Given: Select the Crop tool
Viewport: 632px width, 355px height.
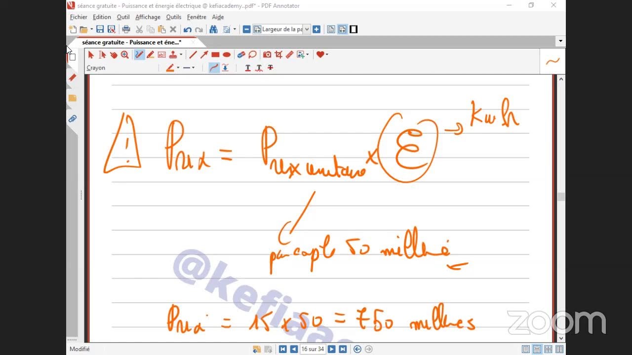Looking at the screenshot, I should (x=278, y=55).
